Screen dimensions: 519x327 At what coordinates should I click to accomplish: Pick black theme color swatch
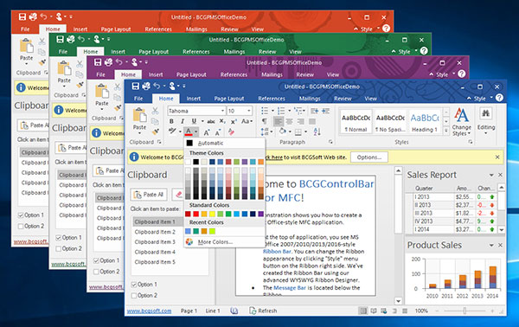point(196,162)
